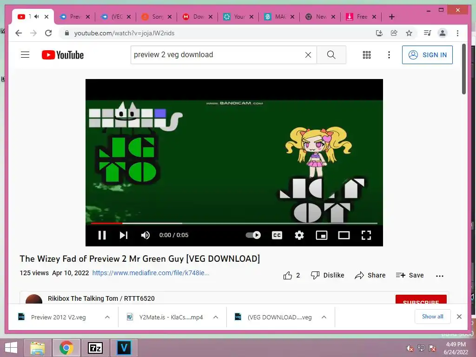476x357 pixels.
Task: Open more actions ellipsis below video
Action: pyautogui.click(x=440, y=276)
